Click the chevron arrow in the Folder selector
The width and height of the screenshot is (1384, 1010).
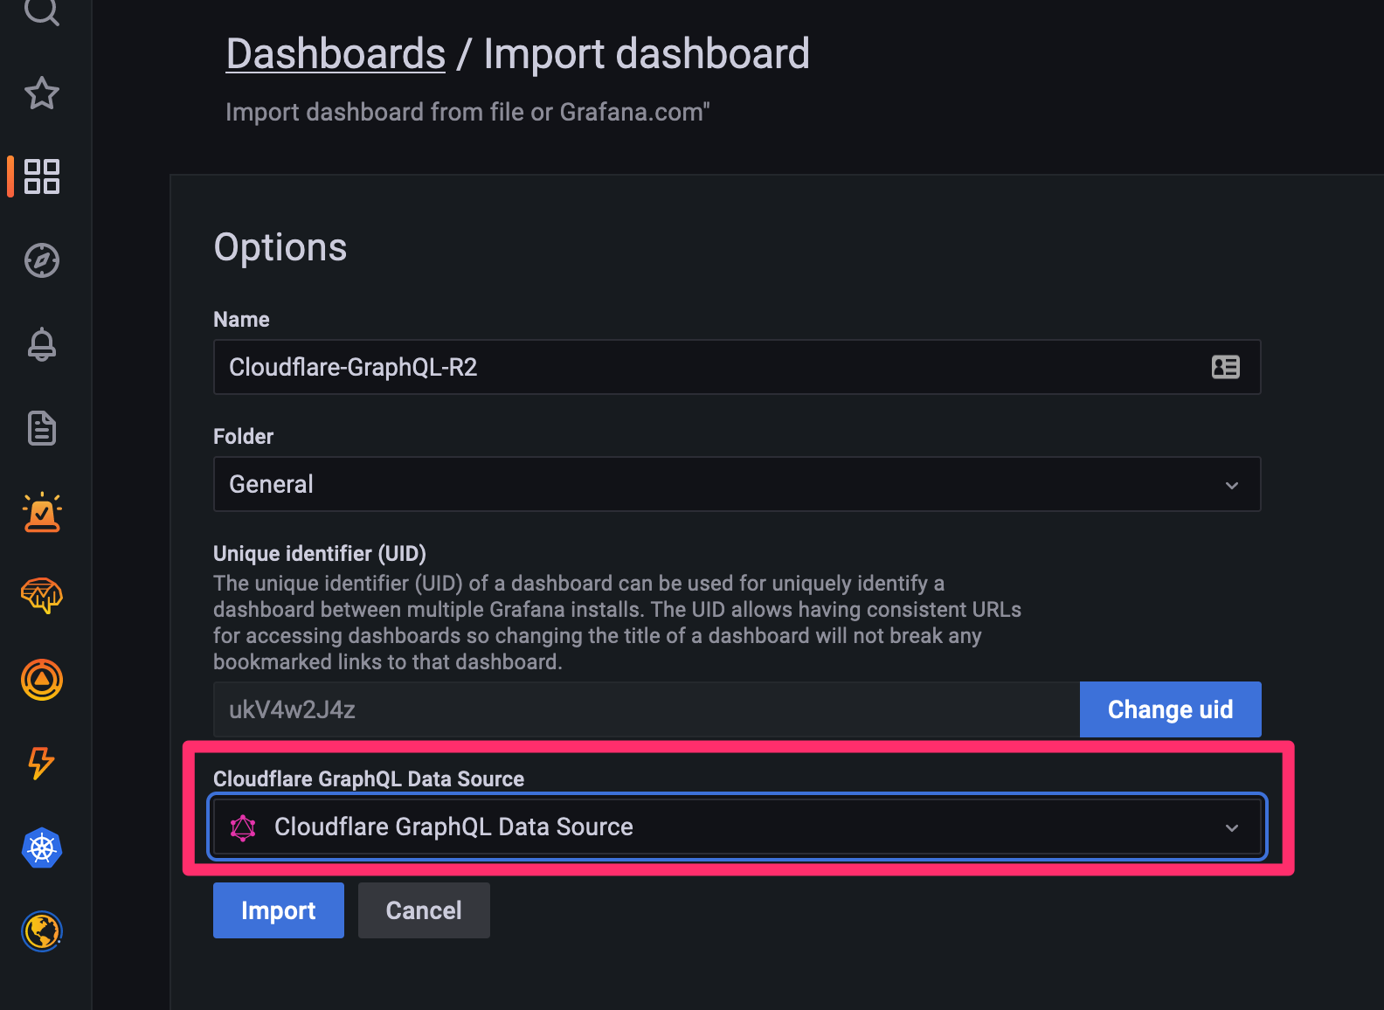1232,485
